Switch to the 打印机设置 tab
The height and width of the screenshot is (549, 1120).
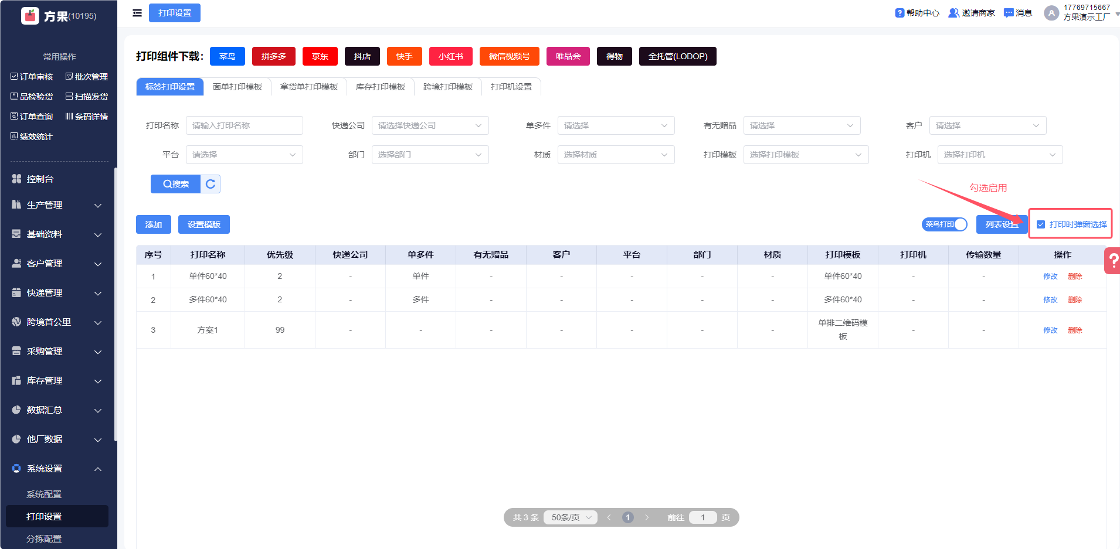(x=511, y=87)
